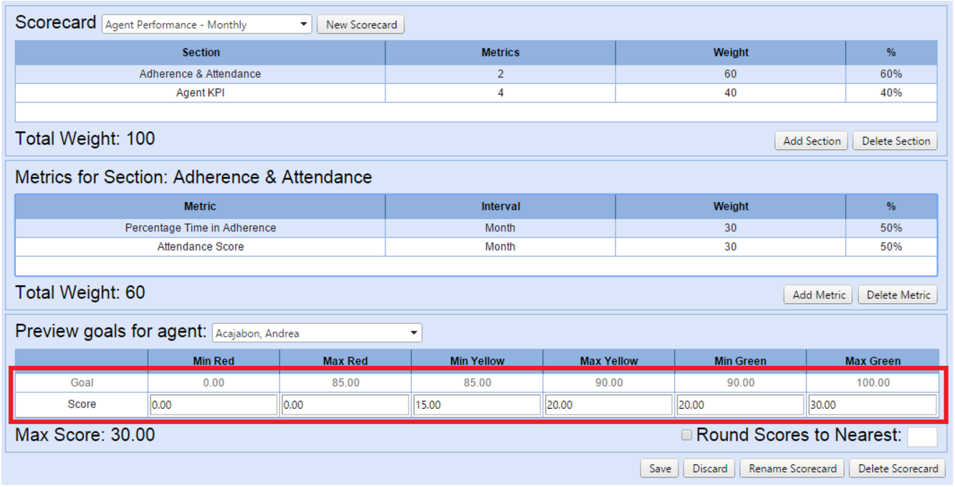Enable the Round Scores to Nearest checkbox
The width and height of the screenshot is (955, 487).
pyautogui.click(x=686, y=435)
